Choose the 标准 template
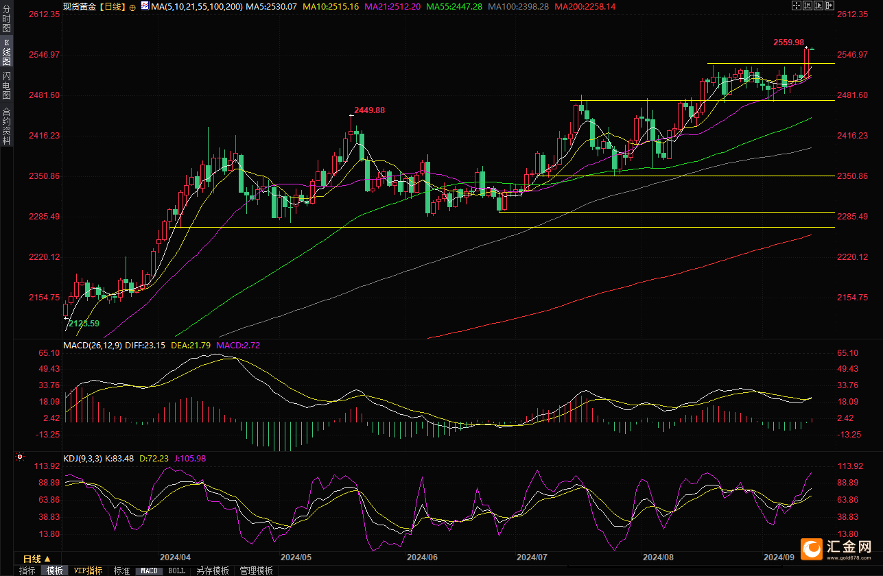The height and width of the screenshot is (576, 883). (121, 571)
